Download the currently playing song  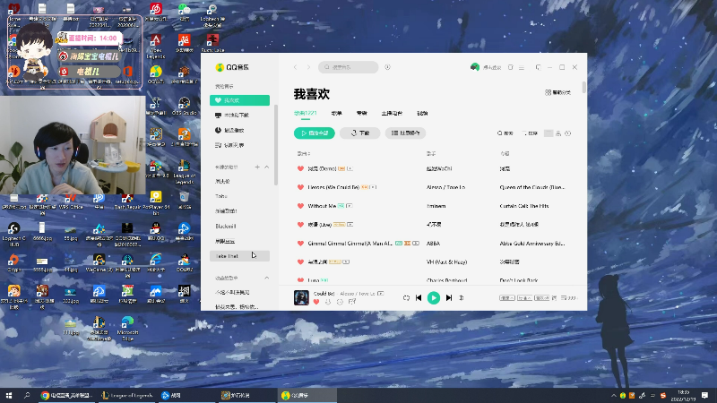328,302
